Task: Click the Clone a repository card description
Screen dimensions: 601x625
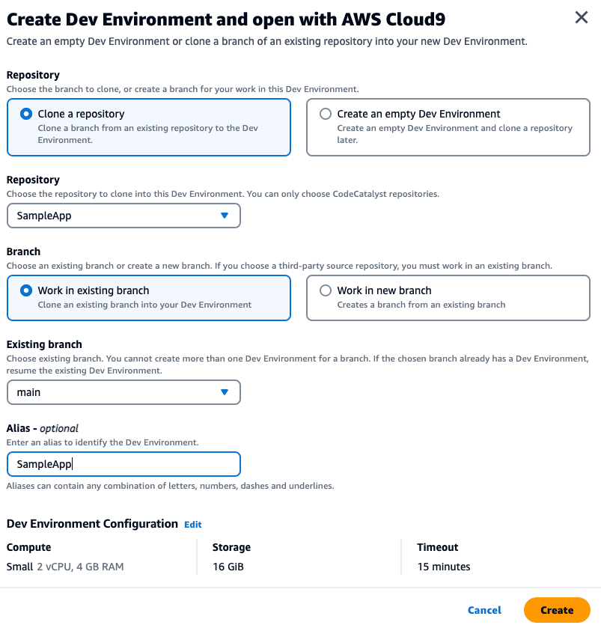Action: 147,134
